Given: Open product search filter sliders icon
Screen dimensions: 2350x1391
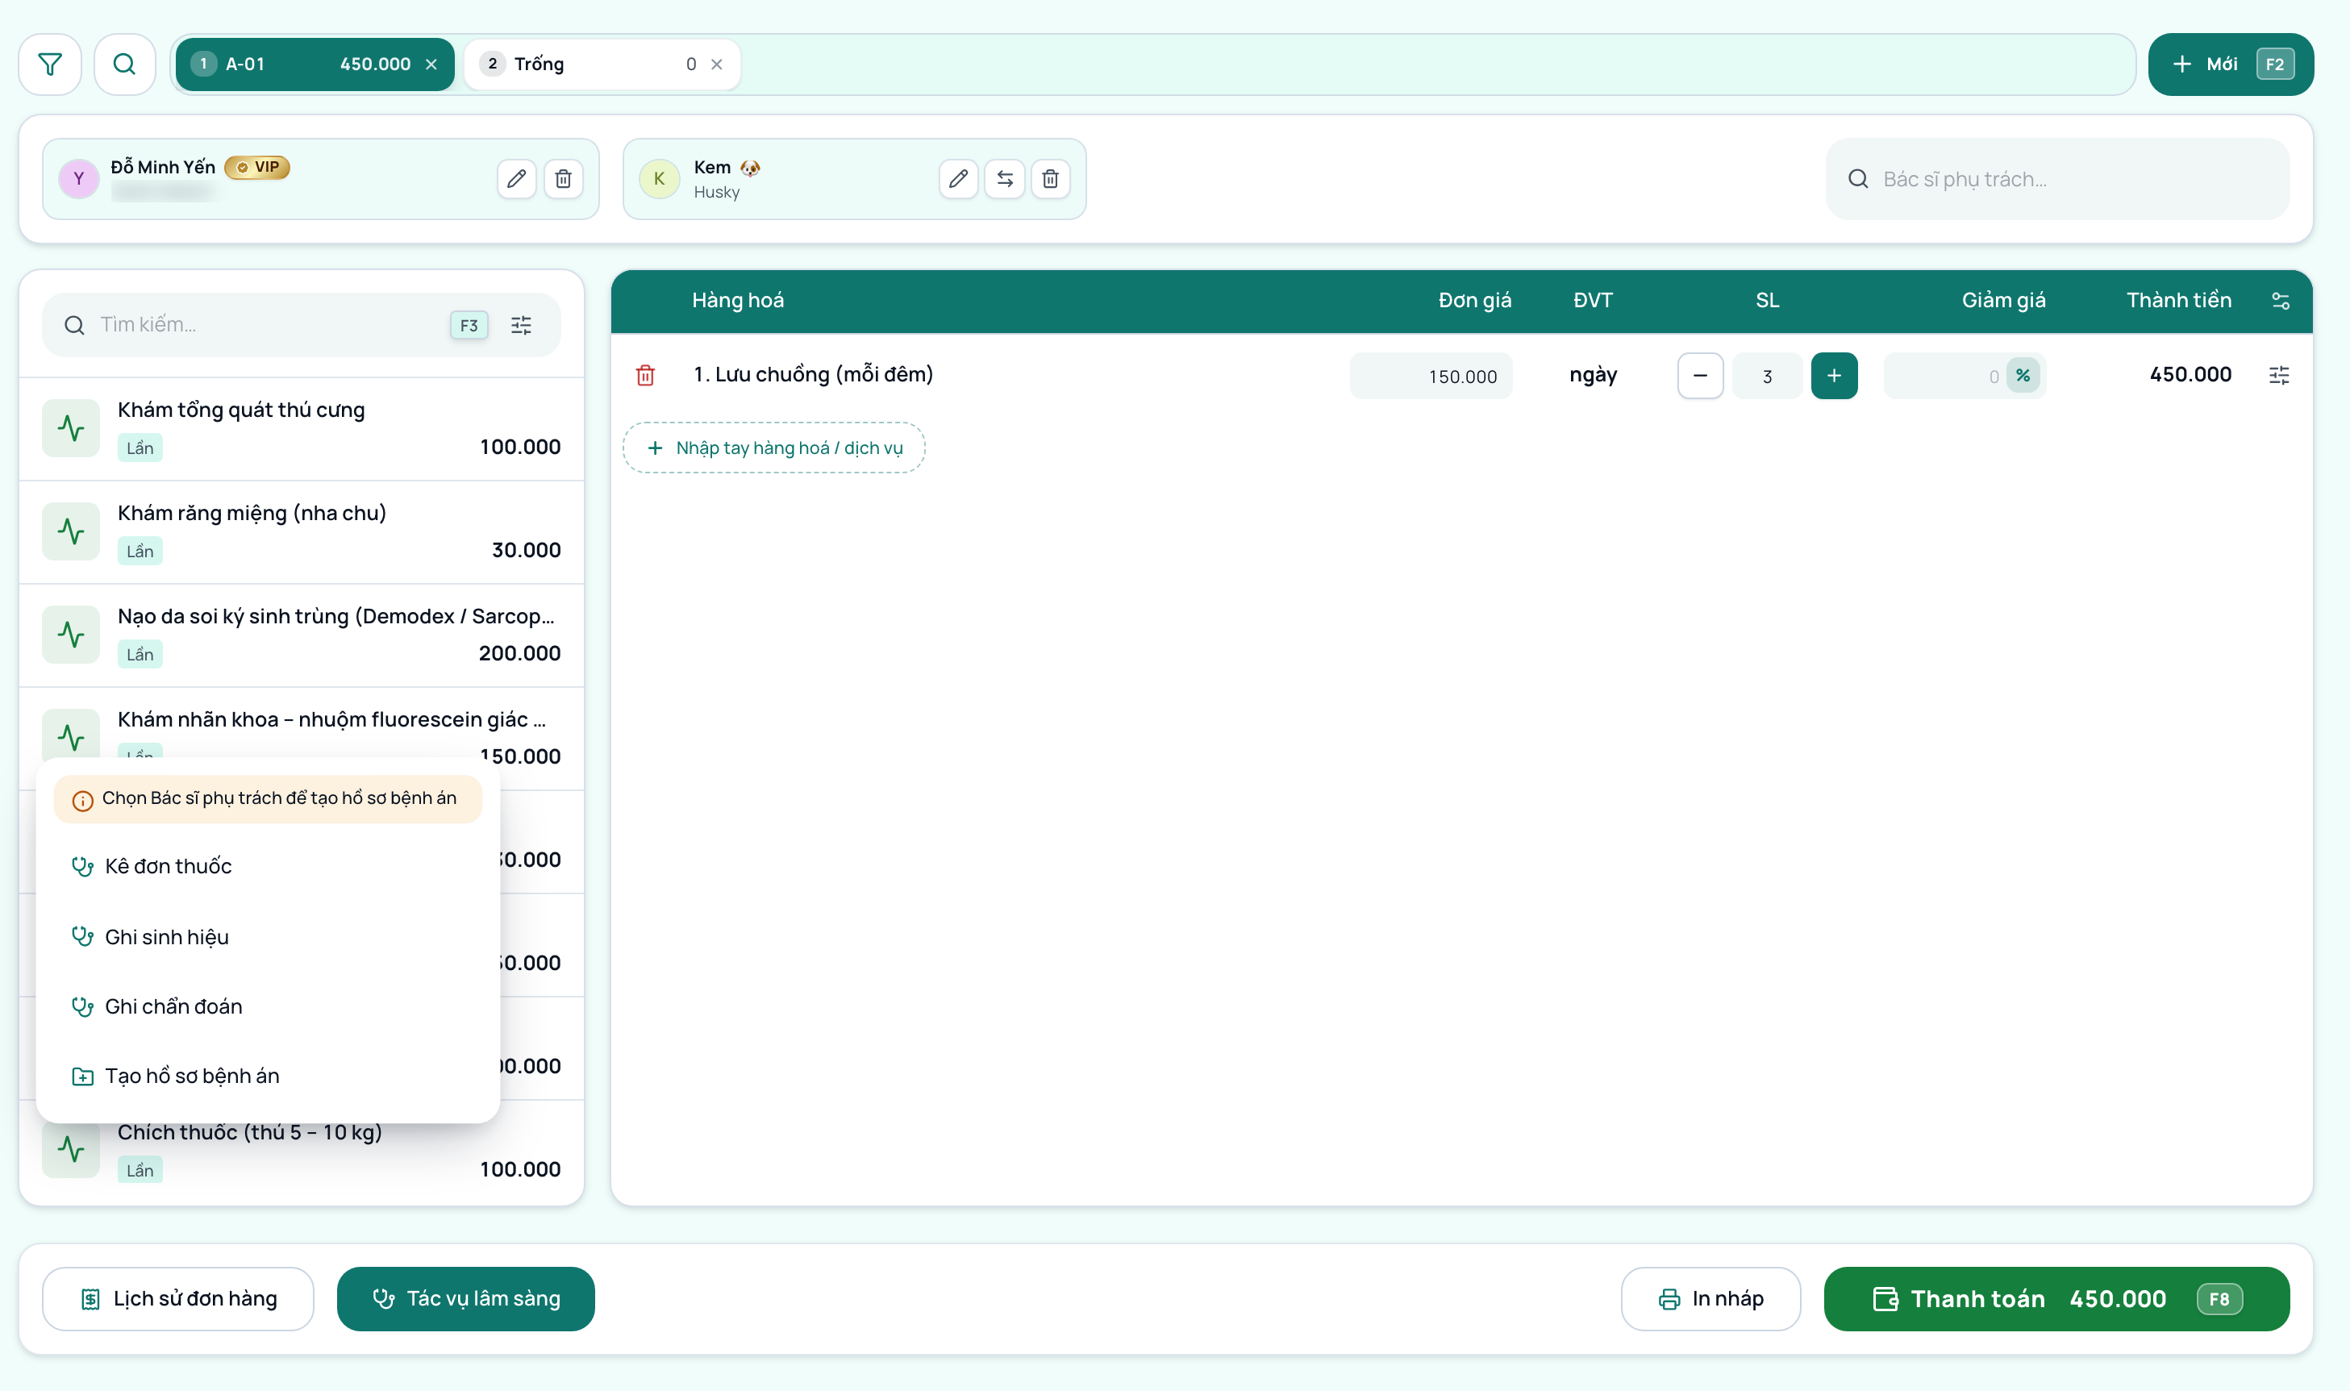Looking at the screenshot, I should click(x=521, y=325).
